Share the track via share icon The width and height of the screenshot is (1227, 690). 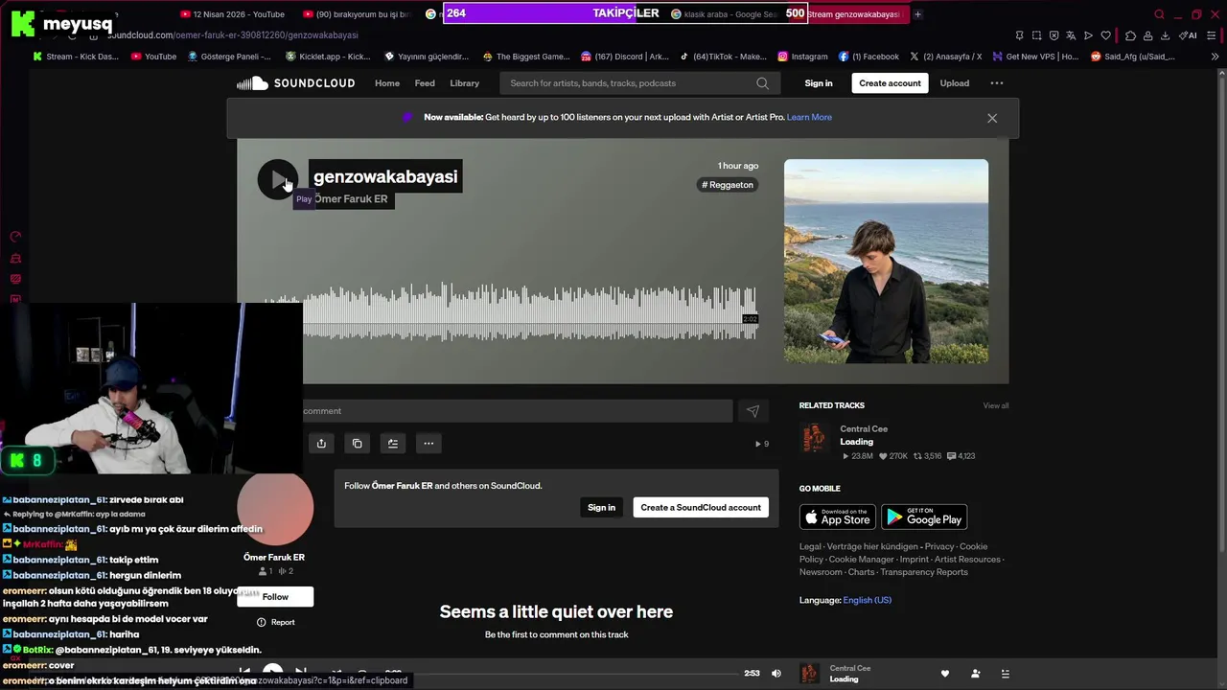[x=321, y=443]
